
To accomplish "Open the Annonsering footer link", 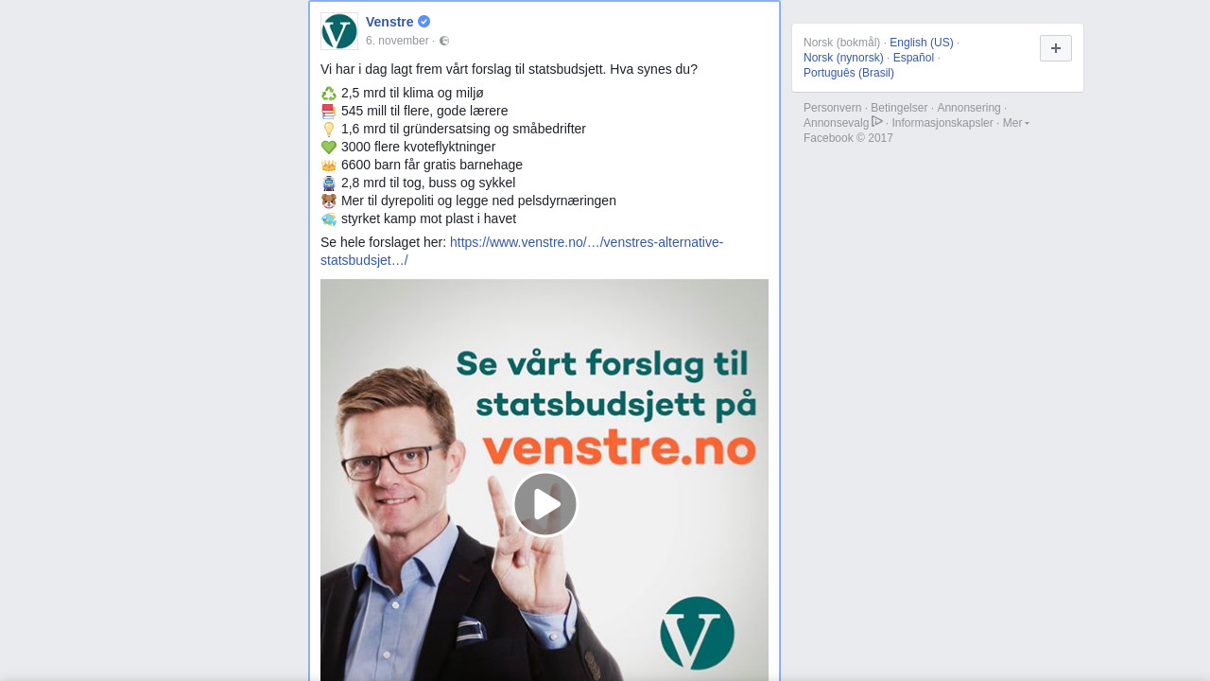I will tap(969, 108).
